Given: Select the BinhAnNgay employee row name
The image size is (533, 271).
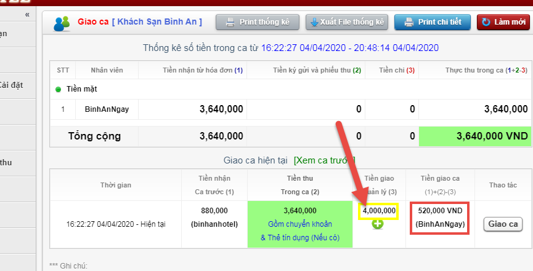Looking at the screenshot, I should (103, 109).
